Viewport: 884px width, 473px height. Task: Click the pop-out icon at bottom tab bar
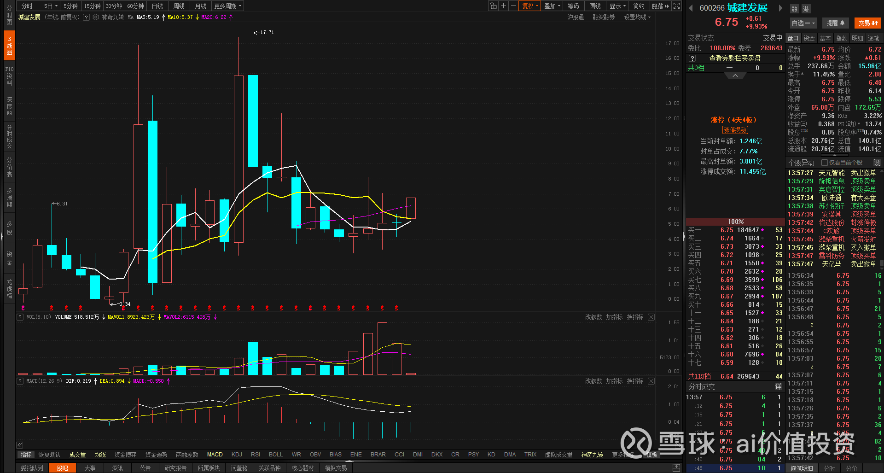coord(676,468)
